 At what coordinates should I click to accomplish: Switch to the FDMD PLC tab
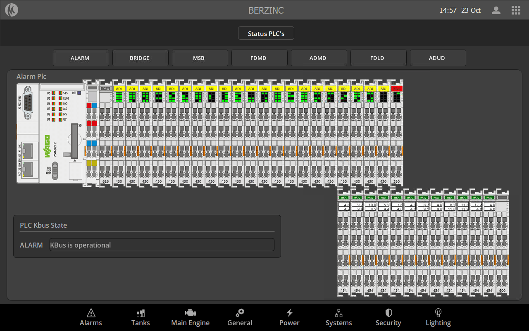tap(259, 58)
